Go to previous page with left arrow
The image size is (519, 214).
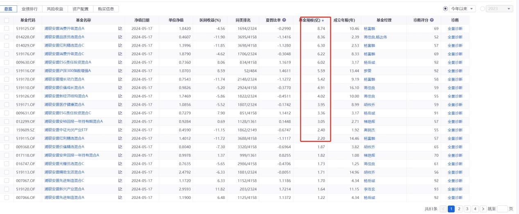[443, 209]
